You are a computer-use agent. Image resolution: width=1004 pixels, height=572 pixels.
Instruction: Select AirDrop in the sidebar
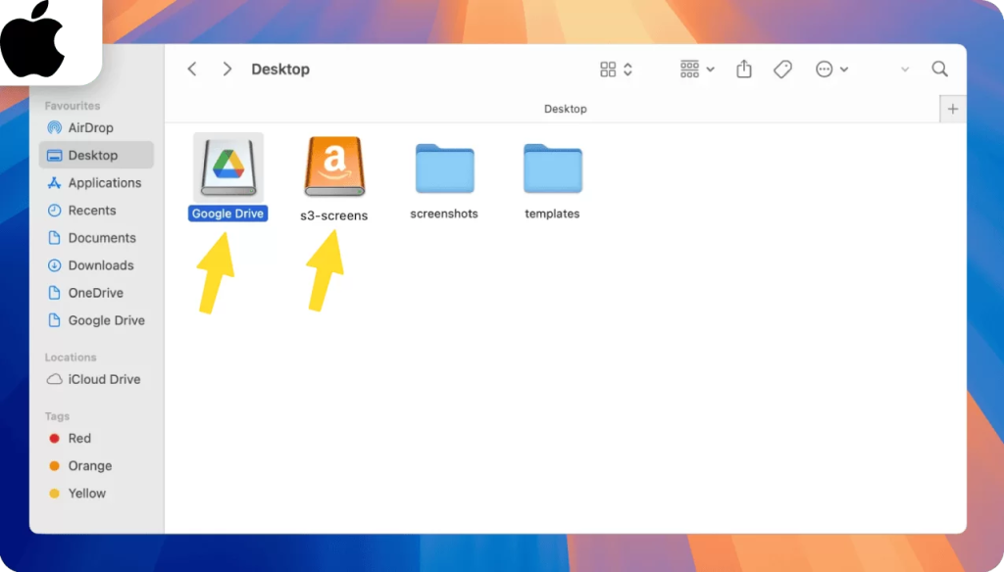click(90, 127)
